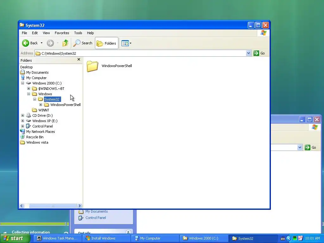
Task: Close the Folders pane
Action: click(79, 59)
